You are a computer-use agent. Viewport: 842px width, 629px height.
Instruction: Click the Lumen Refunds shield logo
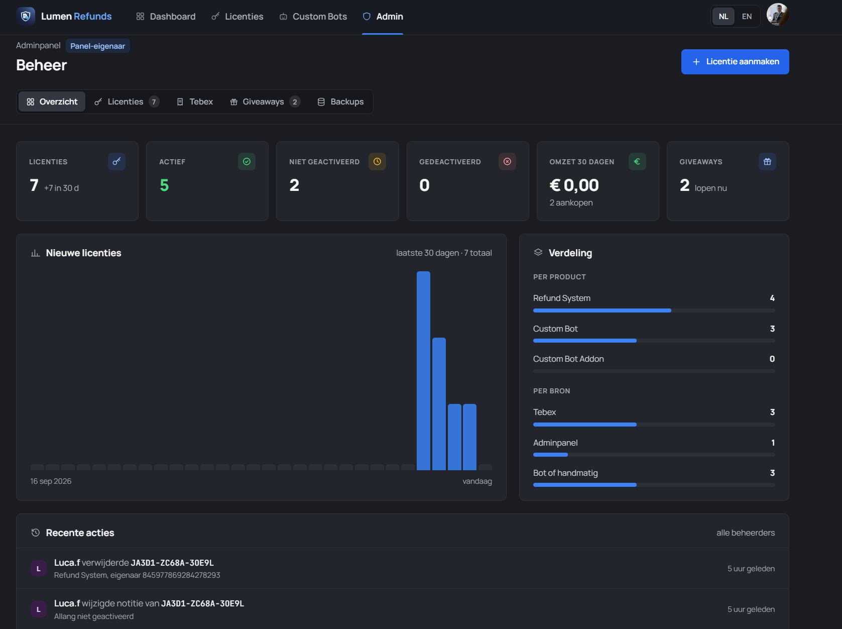point(26,16)
